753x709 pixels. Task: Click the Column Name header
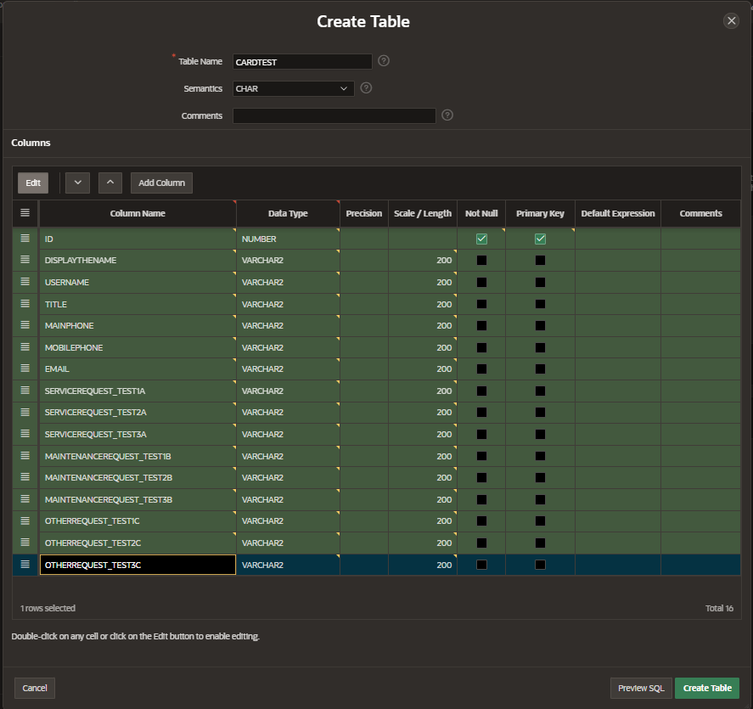tap(138, 213)
